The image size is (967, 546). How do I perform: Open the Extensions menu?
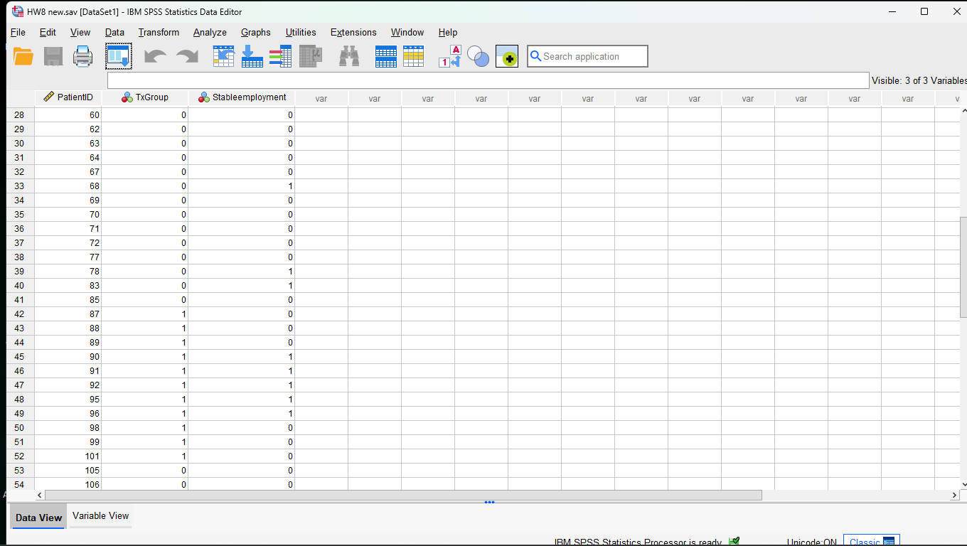[x=353, y=33]
